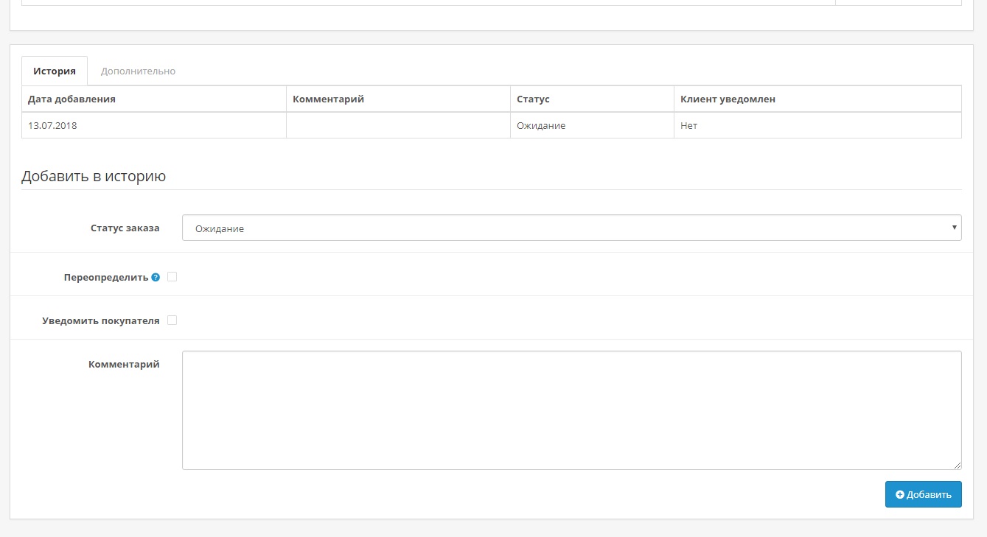
Task: Click the help icon beside Переопределить
Action: (156, 278)
